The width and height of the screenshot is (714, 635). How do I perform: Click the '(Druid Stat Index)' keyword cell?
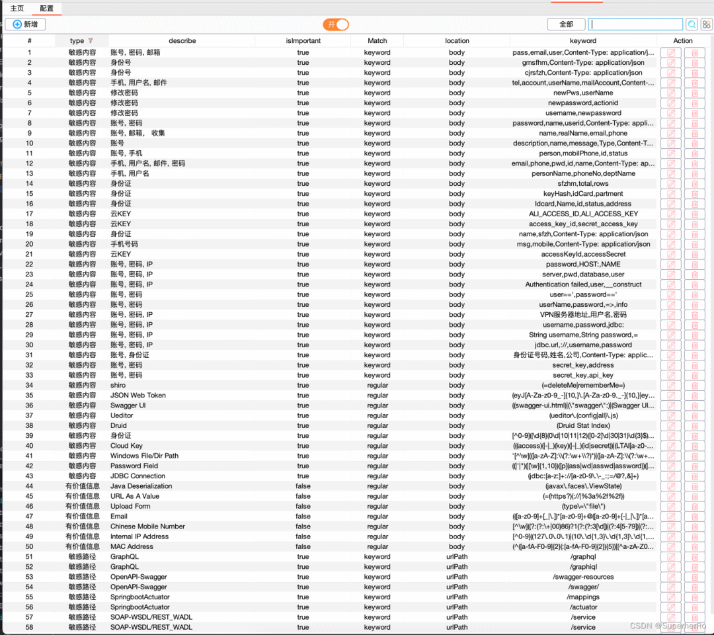(583, 425)
